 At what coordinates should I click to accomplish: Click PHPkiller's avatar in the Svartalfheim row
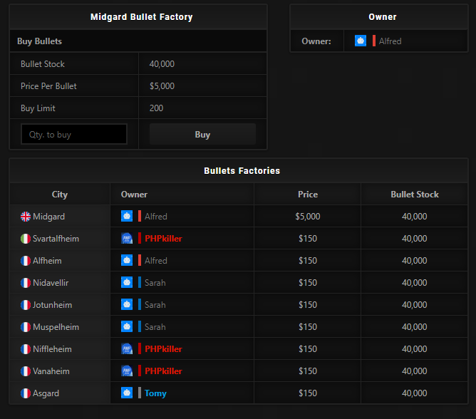coord(127,239)
